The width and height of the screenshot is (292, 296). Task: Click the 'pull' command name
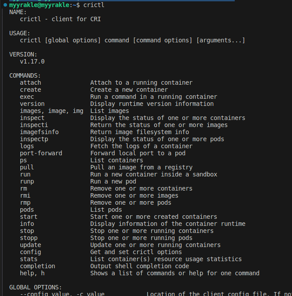point(27,167)
